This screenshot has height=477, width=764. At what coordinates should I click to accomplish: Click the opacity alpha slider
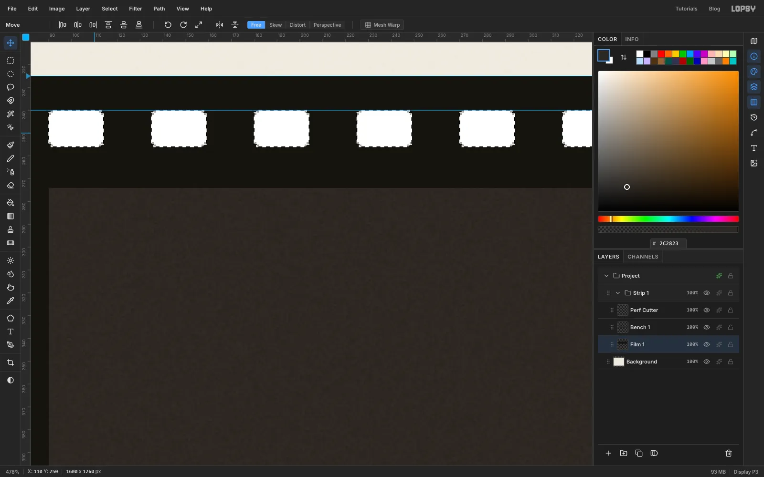pyautogui.click(x=668, y=229)
